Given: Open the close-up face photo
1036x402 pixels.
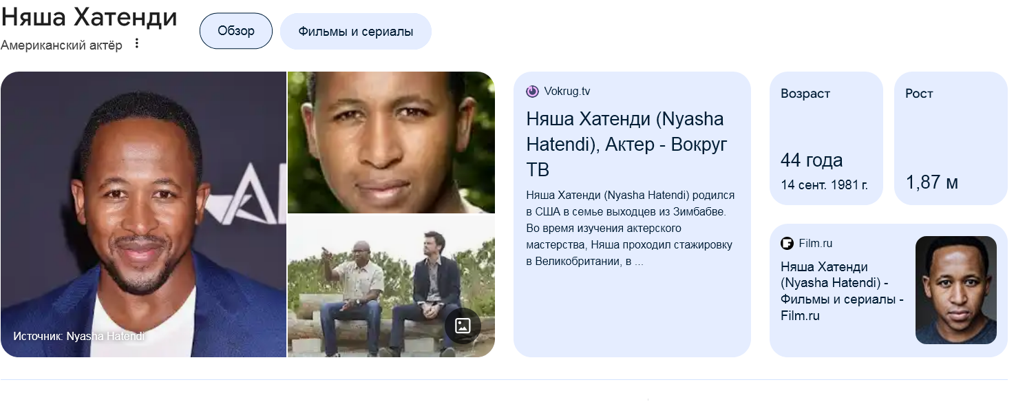Looking at the screenshot, I should coord(391,142).
